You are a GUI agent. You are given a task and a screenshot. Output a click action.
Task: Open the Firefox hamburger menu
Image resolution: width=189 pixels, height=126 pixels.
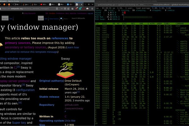(92, 9)
